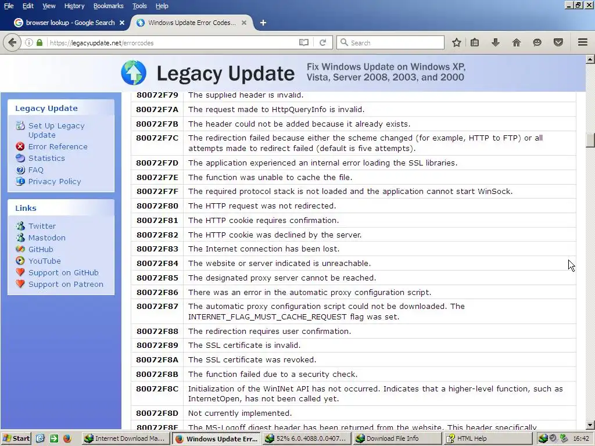This screenshot has height=446, width=595.
Task: Launch Firefox from quick launch icon
Action: [x=67, y=438]
